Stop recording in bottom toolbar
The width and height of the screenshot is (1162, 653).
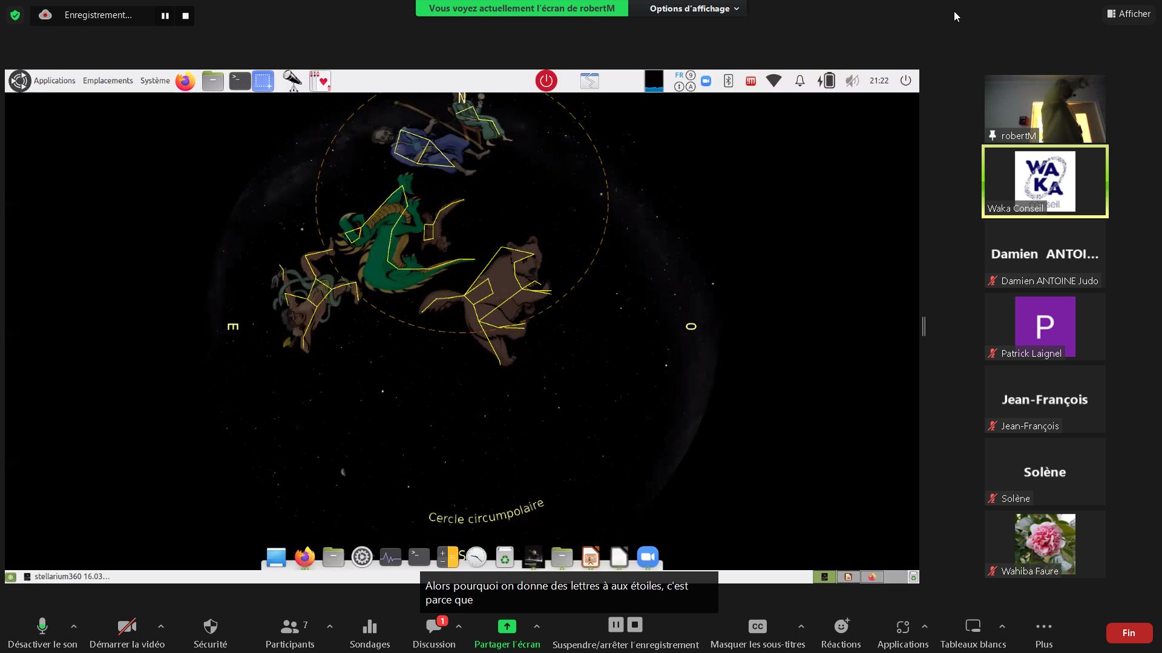click(635, 625)
